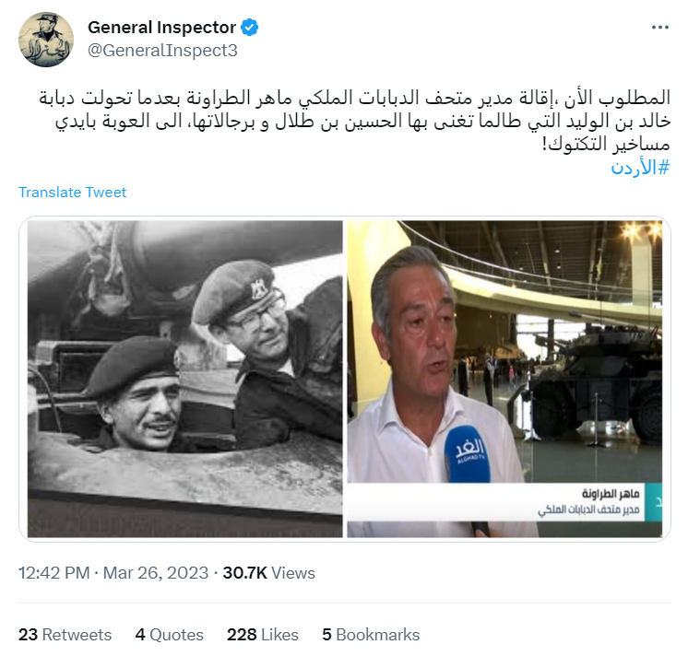Click the General Inspector display name

162,27
